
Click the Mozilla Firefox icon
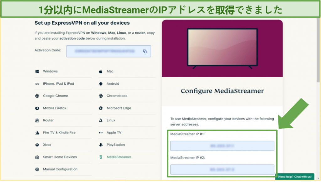coord(37,108)
